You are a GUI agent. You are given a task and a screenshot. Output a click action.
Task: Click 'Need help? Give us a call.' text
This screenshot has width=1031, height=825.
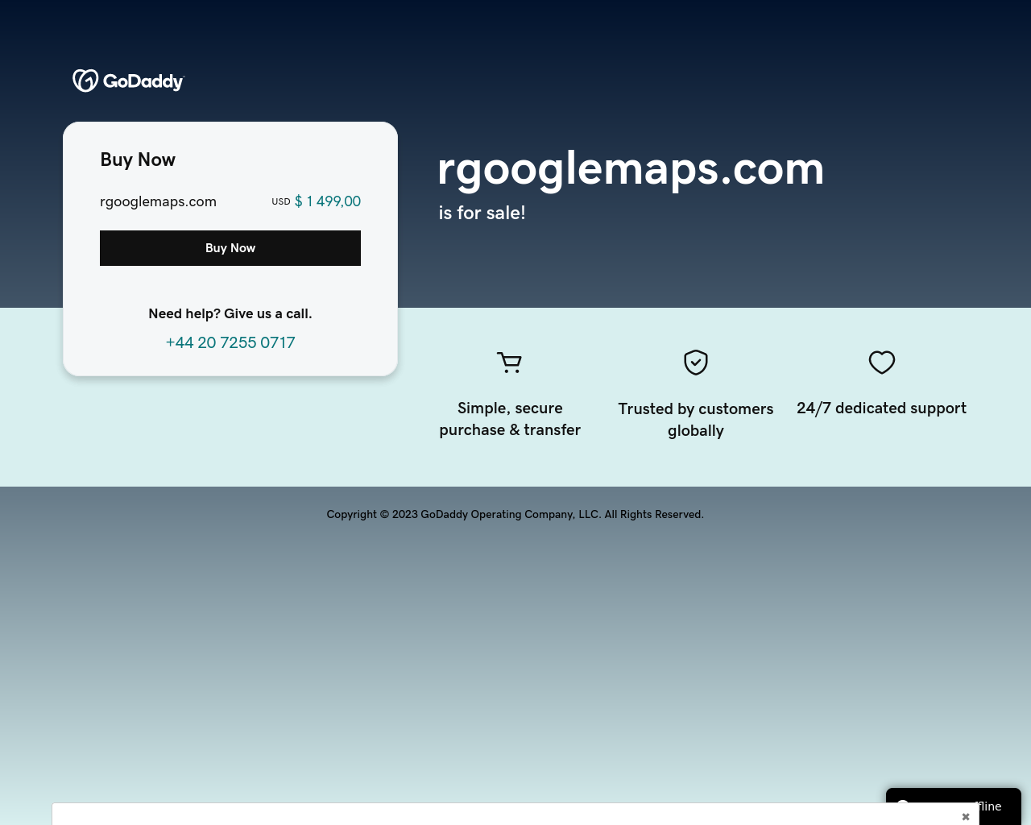point(230,313)
